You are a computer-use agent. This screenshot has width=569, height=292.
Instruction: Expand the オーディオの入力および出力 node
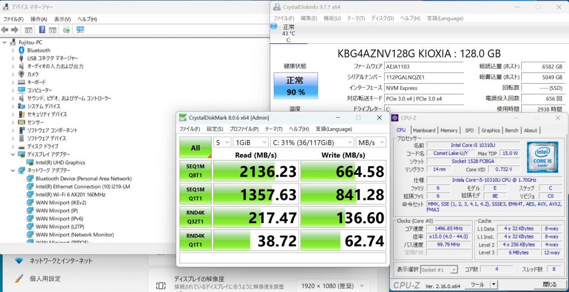point(13,66)
